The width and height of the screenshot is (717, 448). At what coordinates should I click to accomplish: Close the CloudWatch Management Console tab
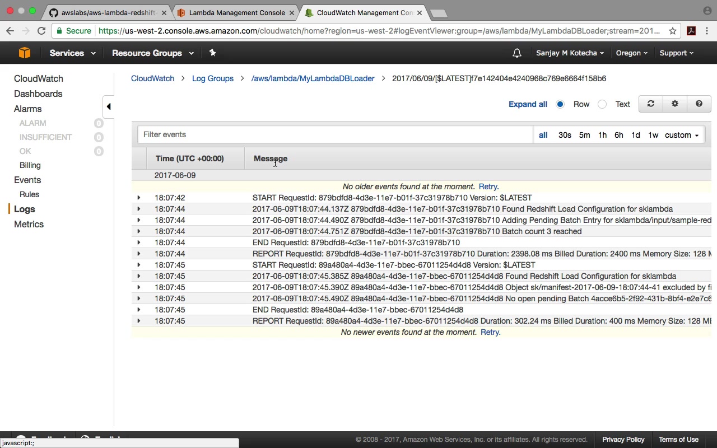pyautogui.click(x=420, y=13)
